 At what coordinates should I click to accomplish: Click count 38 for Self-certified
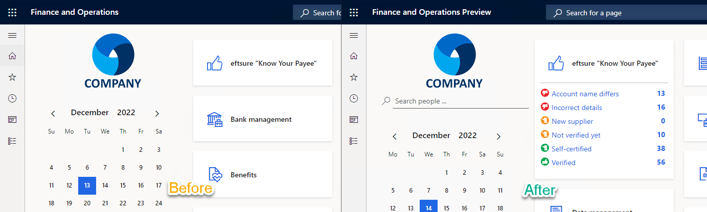tap(661, 148)
